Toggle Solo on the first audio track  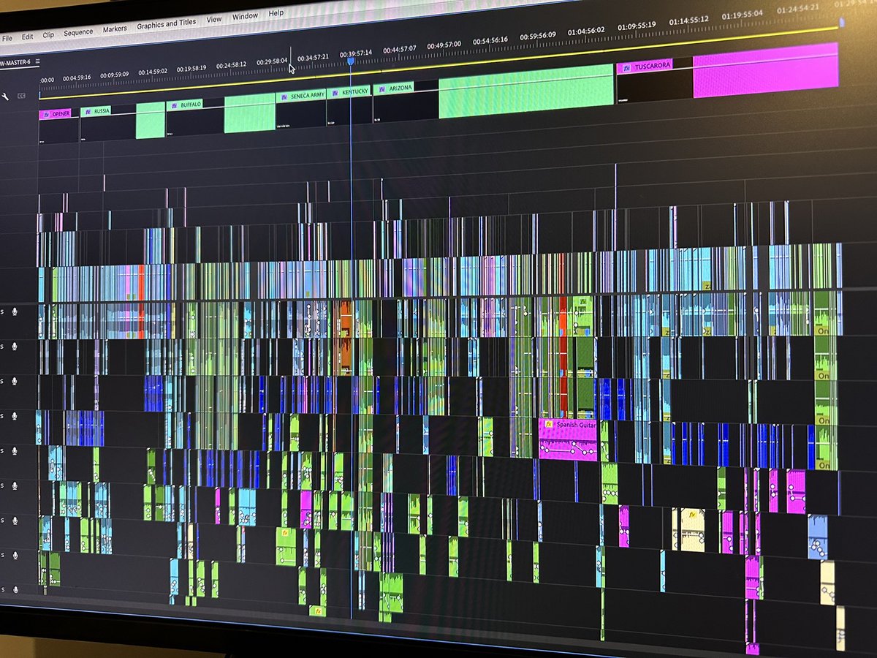point(2,312)
